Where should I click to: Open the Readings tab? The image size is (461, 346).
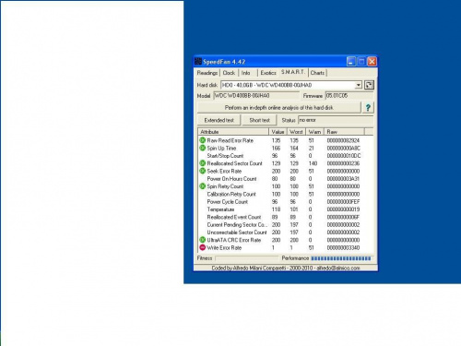(207, 73)
